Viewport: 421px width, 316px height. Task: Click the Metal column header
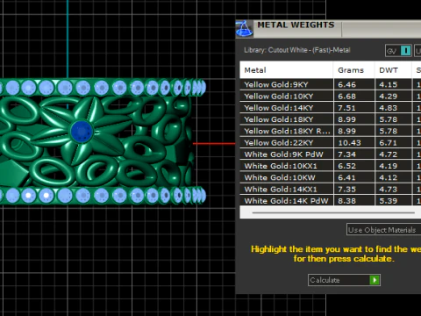tap(287, 70)
